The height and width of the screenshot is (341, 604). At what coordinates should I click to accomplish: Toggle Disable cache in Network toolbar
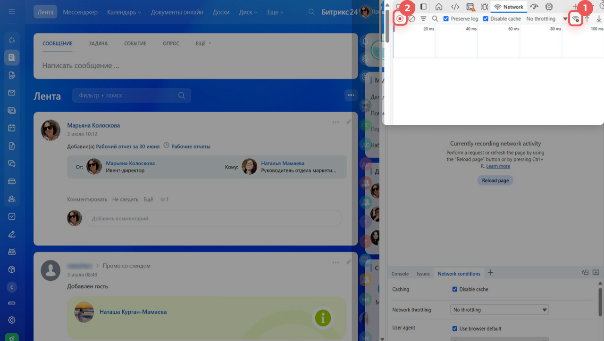coord(486,19)
